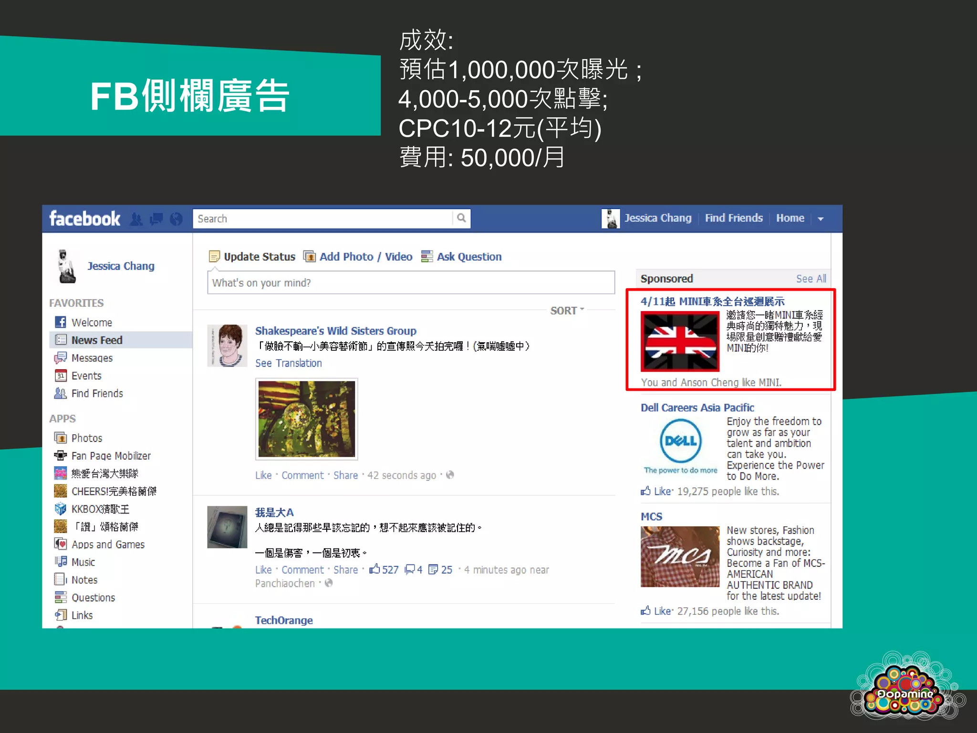The height and width of the screenshot is (733, 977).
Task: Click the MCS ad image
Action: pos(680,556)
